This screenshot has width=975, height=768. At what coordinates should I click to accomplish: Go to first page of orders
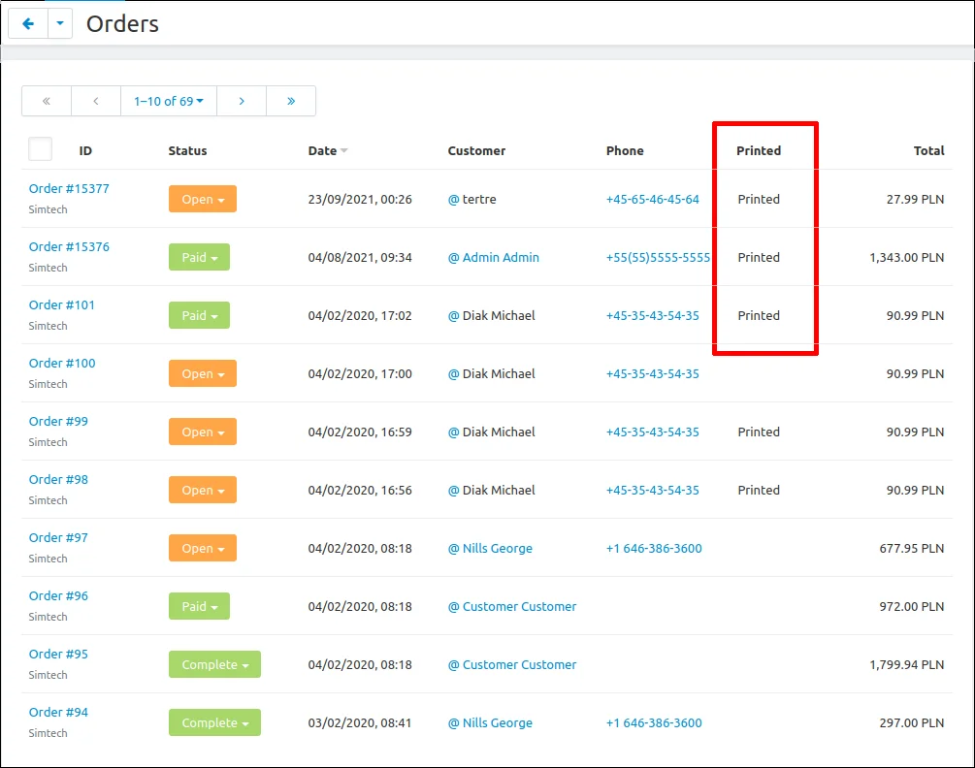(47, 101)
